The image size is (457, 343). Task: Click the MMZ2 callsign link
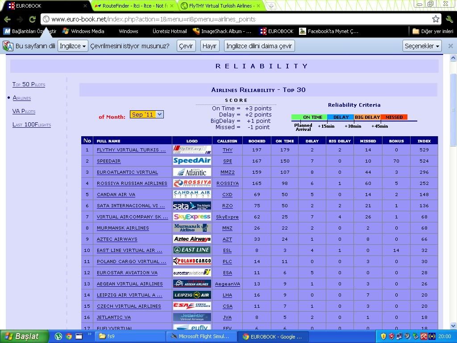[227, 172]
